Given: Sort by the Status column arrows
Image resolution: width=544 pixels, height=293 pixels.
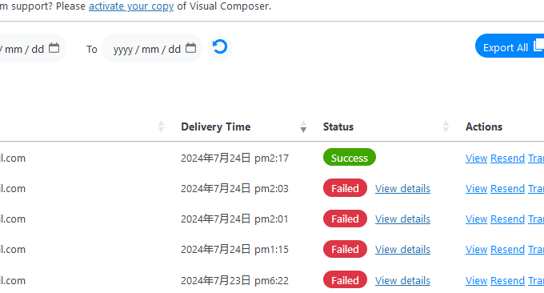Looking at the screenshot, I should (446, 126).
